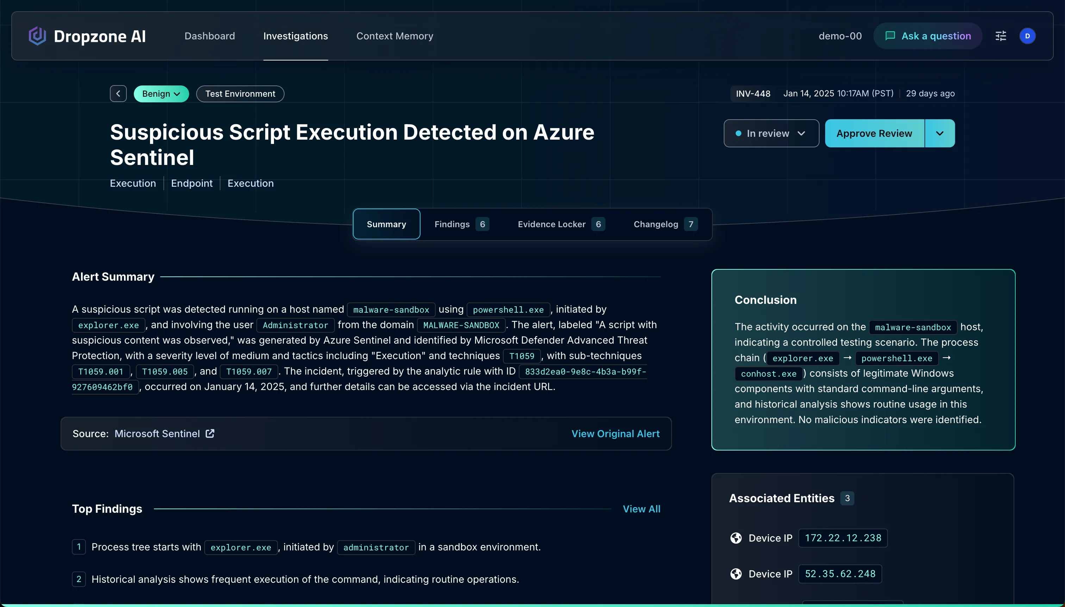This screenshot has width=1065, height=607.
Task: Click View All top findings
Action: [x=641, y=509]
